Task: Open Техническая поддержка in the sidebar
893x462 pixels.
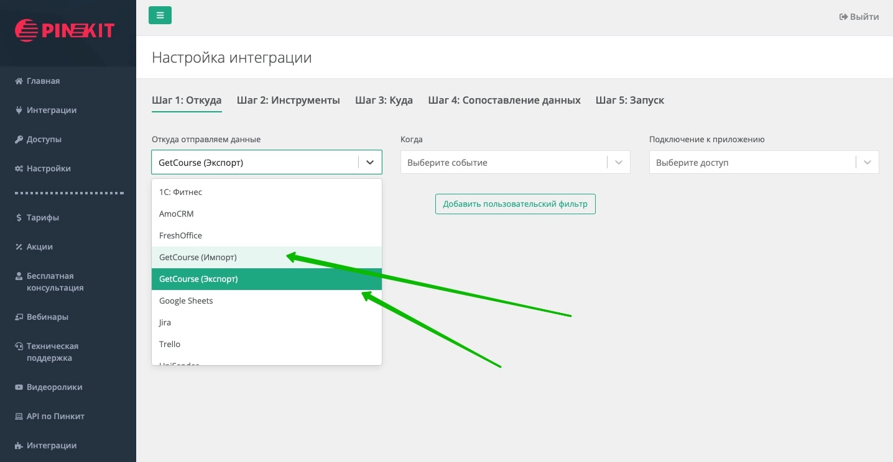Action: point(52,352)
